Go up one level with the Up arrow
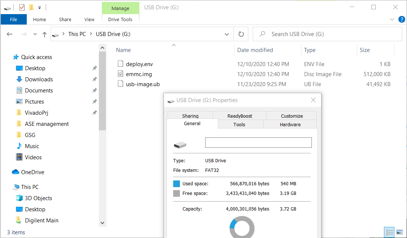 tap(44, 34)
